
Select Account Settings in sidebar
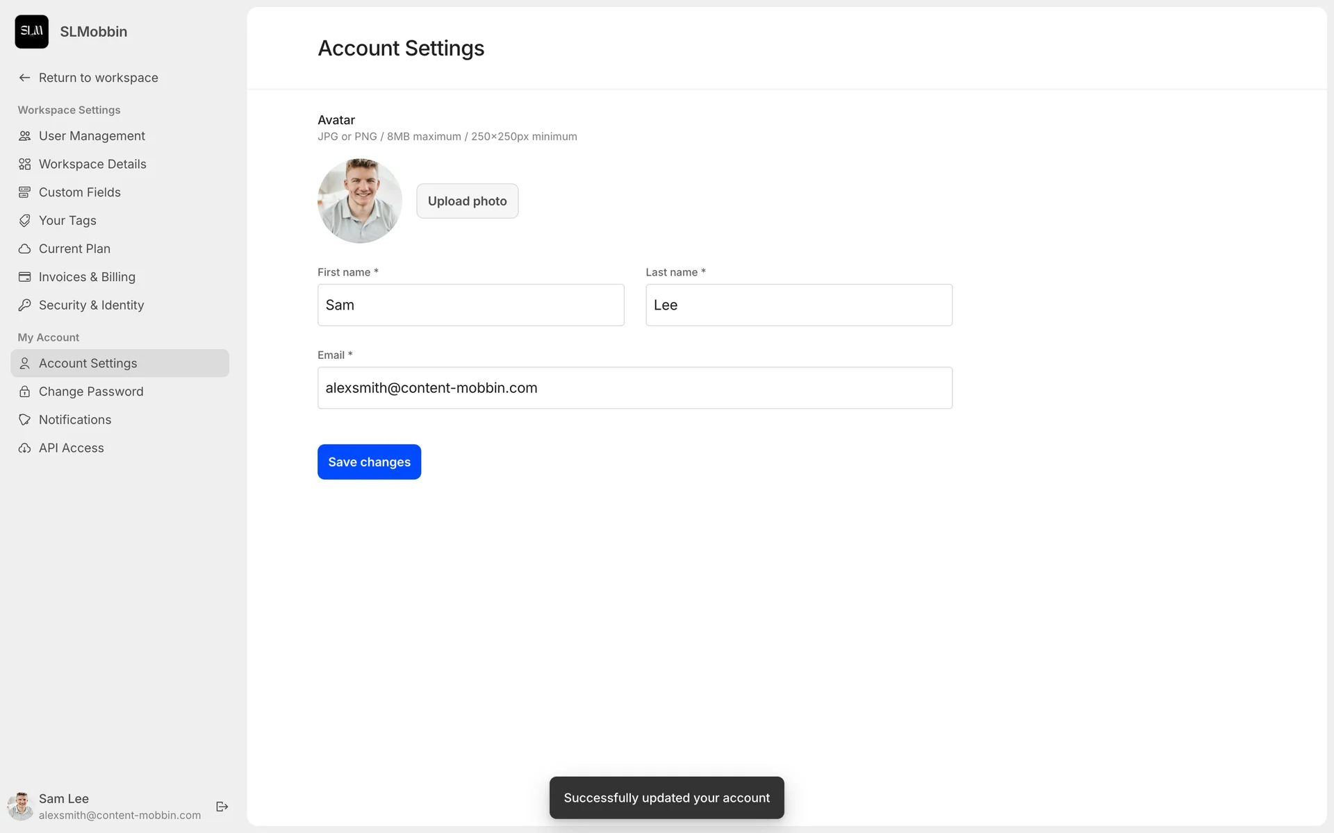(88, 363)
